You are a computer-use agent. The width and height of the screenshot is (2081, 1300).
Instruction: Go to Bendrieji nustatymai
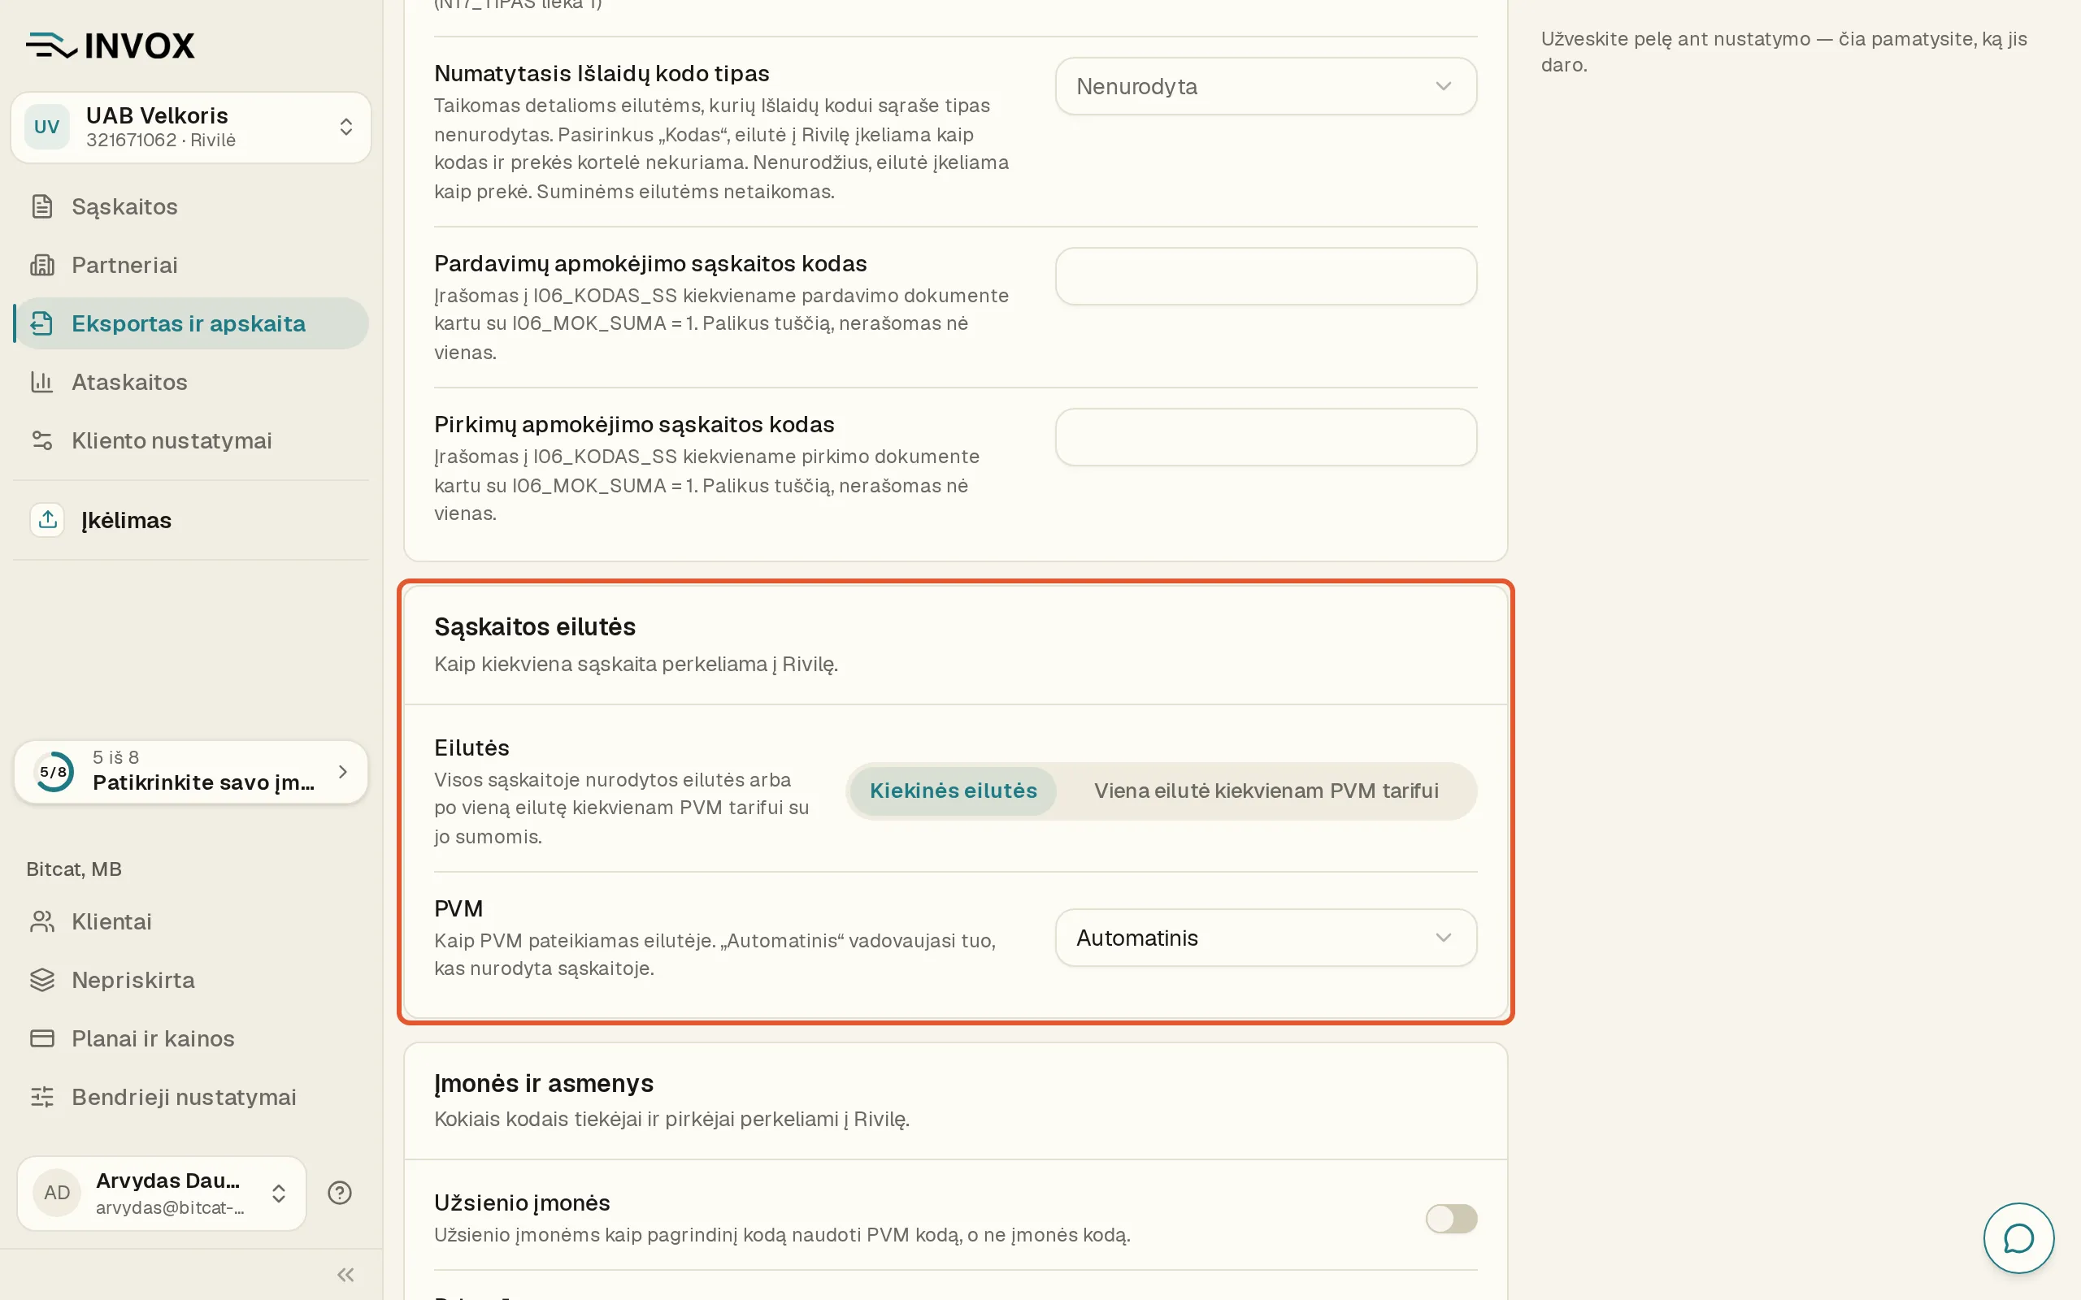pyautogui.click(x=191, y=1097)
